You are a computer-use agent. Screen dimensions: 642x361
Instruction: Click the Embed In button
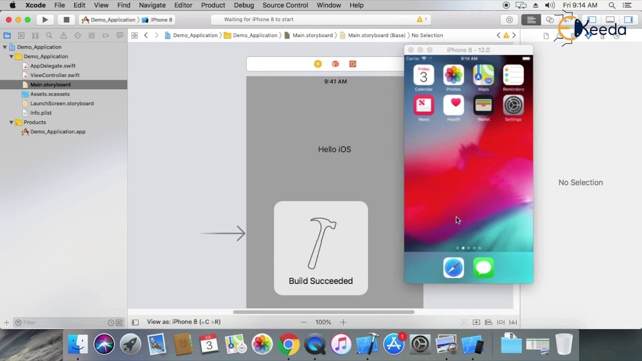click(476, 322)
